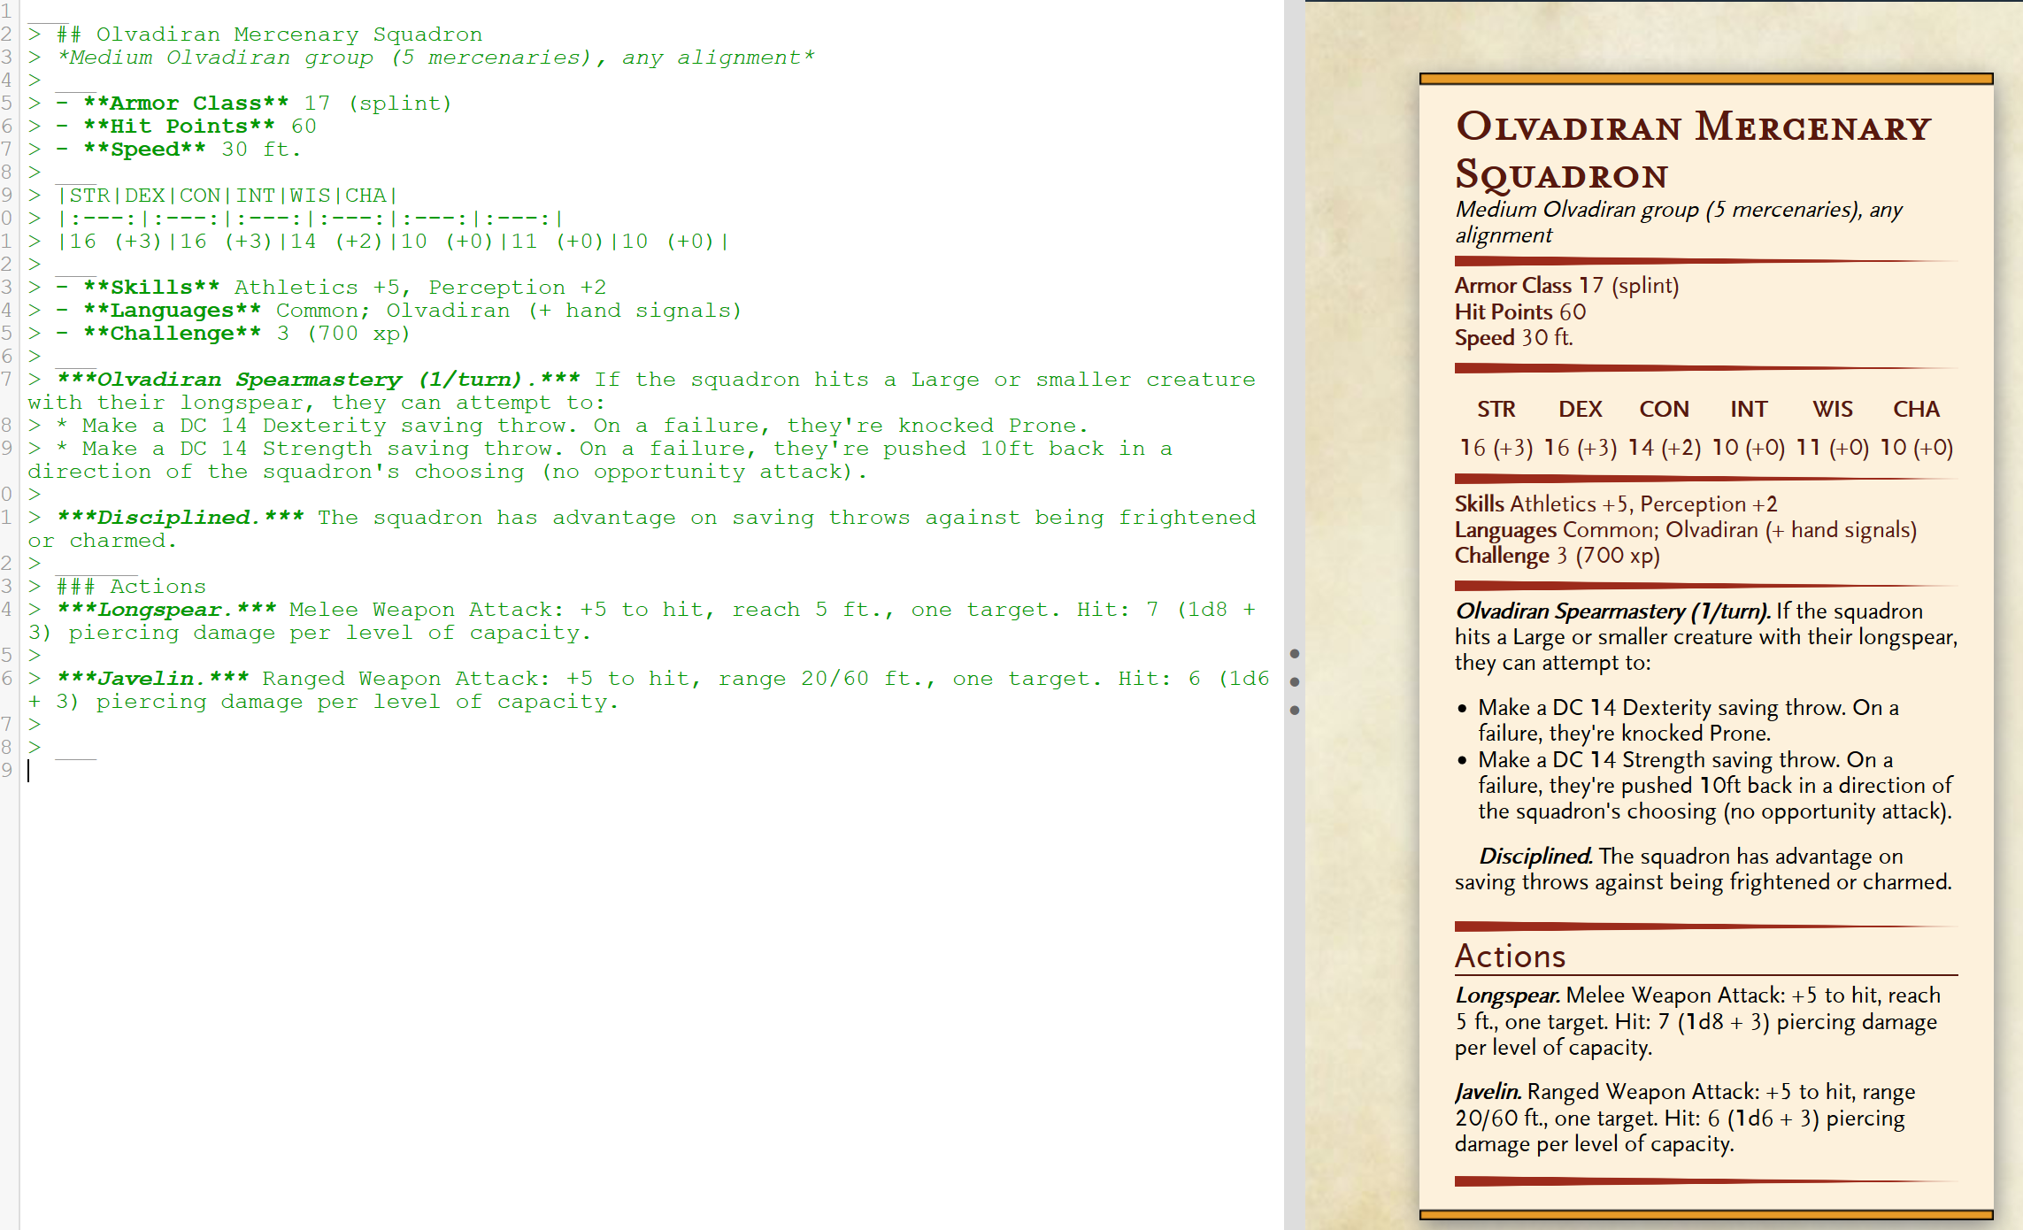Click the 'STR' column header in preview
The width and height of the screenshot is (2023, 1230).
pos(1496,410)
